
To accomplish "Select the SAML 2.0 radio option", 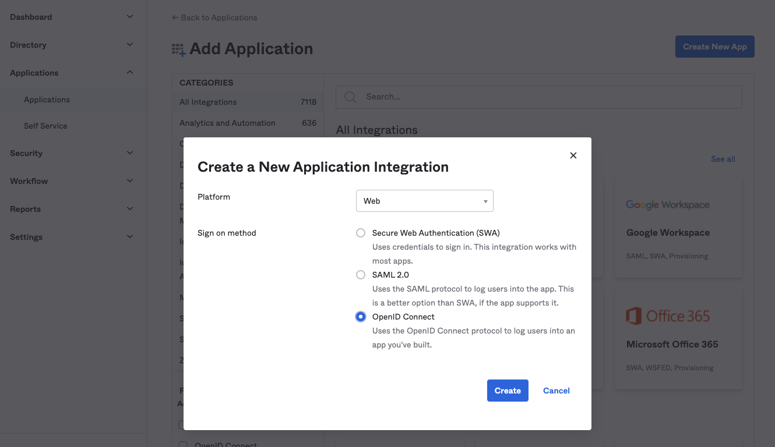I will point(361,275).
